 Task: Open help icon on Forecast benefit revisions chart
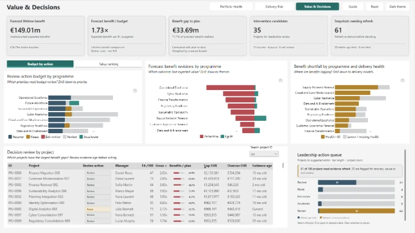280,81
